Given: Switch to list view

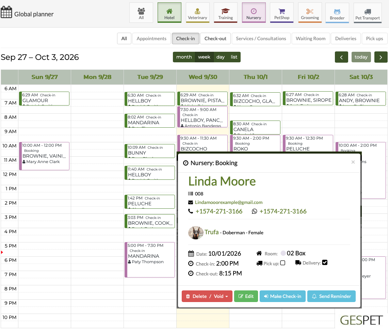Looking at the screenshot, I should [x=234, y=57].
